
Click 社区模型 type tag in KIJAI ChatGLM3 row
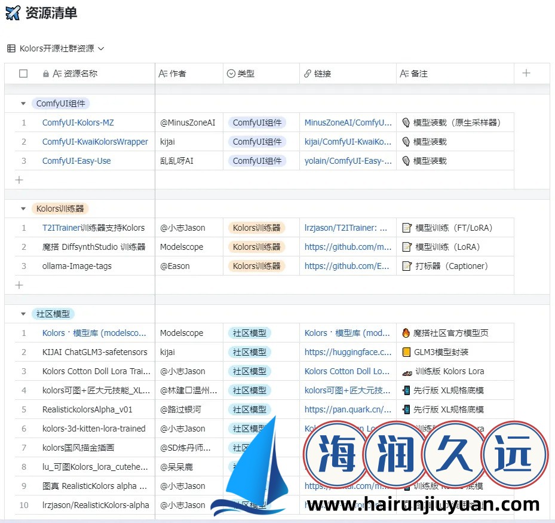[250, 352]
